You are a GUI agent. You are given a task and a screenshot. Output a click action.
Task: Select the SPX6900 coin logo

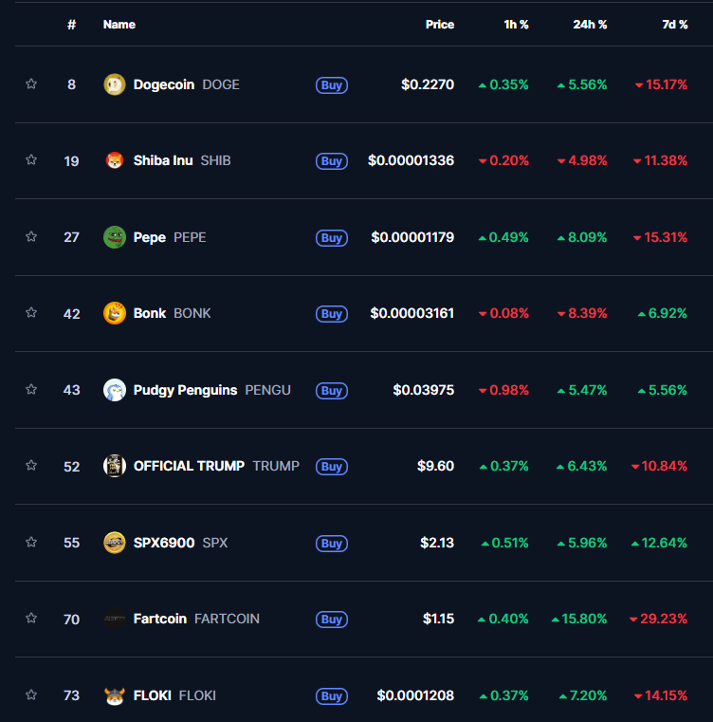coord(114,543)
